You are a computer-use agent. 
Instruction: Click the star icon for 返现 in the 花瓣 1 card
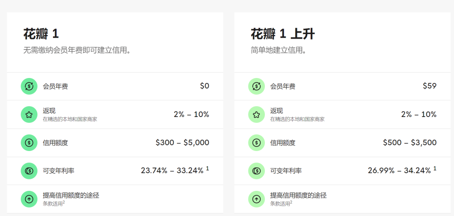pos(29,115)
